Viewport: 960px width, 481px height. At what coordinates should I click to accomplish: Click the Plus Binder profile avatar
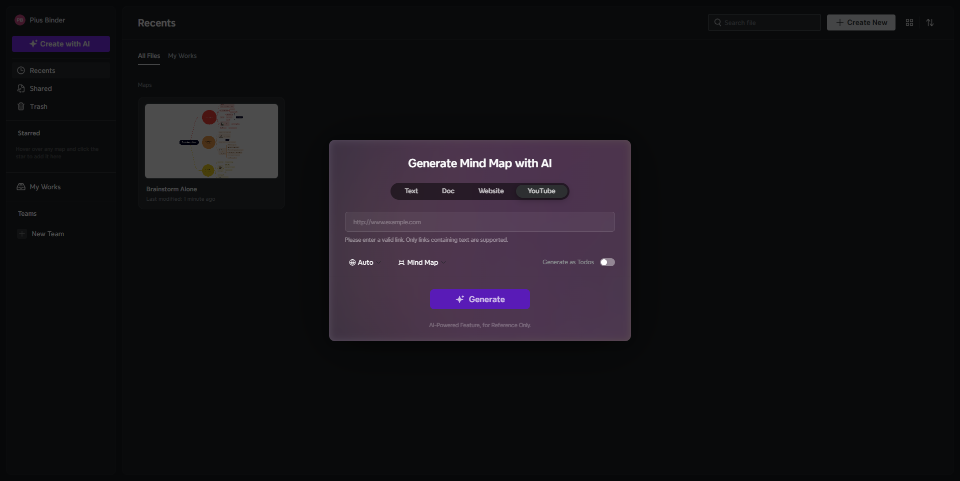tap(20, 20)
